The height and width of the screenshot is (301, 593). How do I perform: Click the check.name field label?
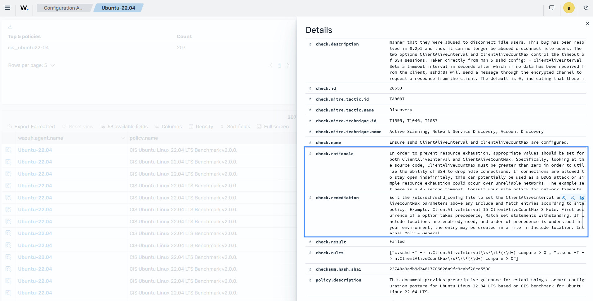coord(328,143)
